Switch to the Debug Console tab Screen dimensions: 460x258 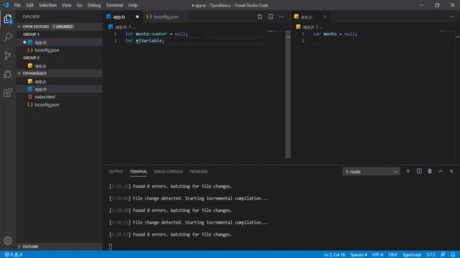point(168,171)
